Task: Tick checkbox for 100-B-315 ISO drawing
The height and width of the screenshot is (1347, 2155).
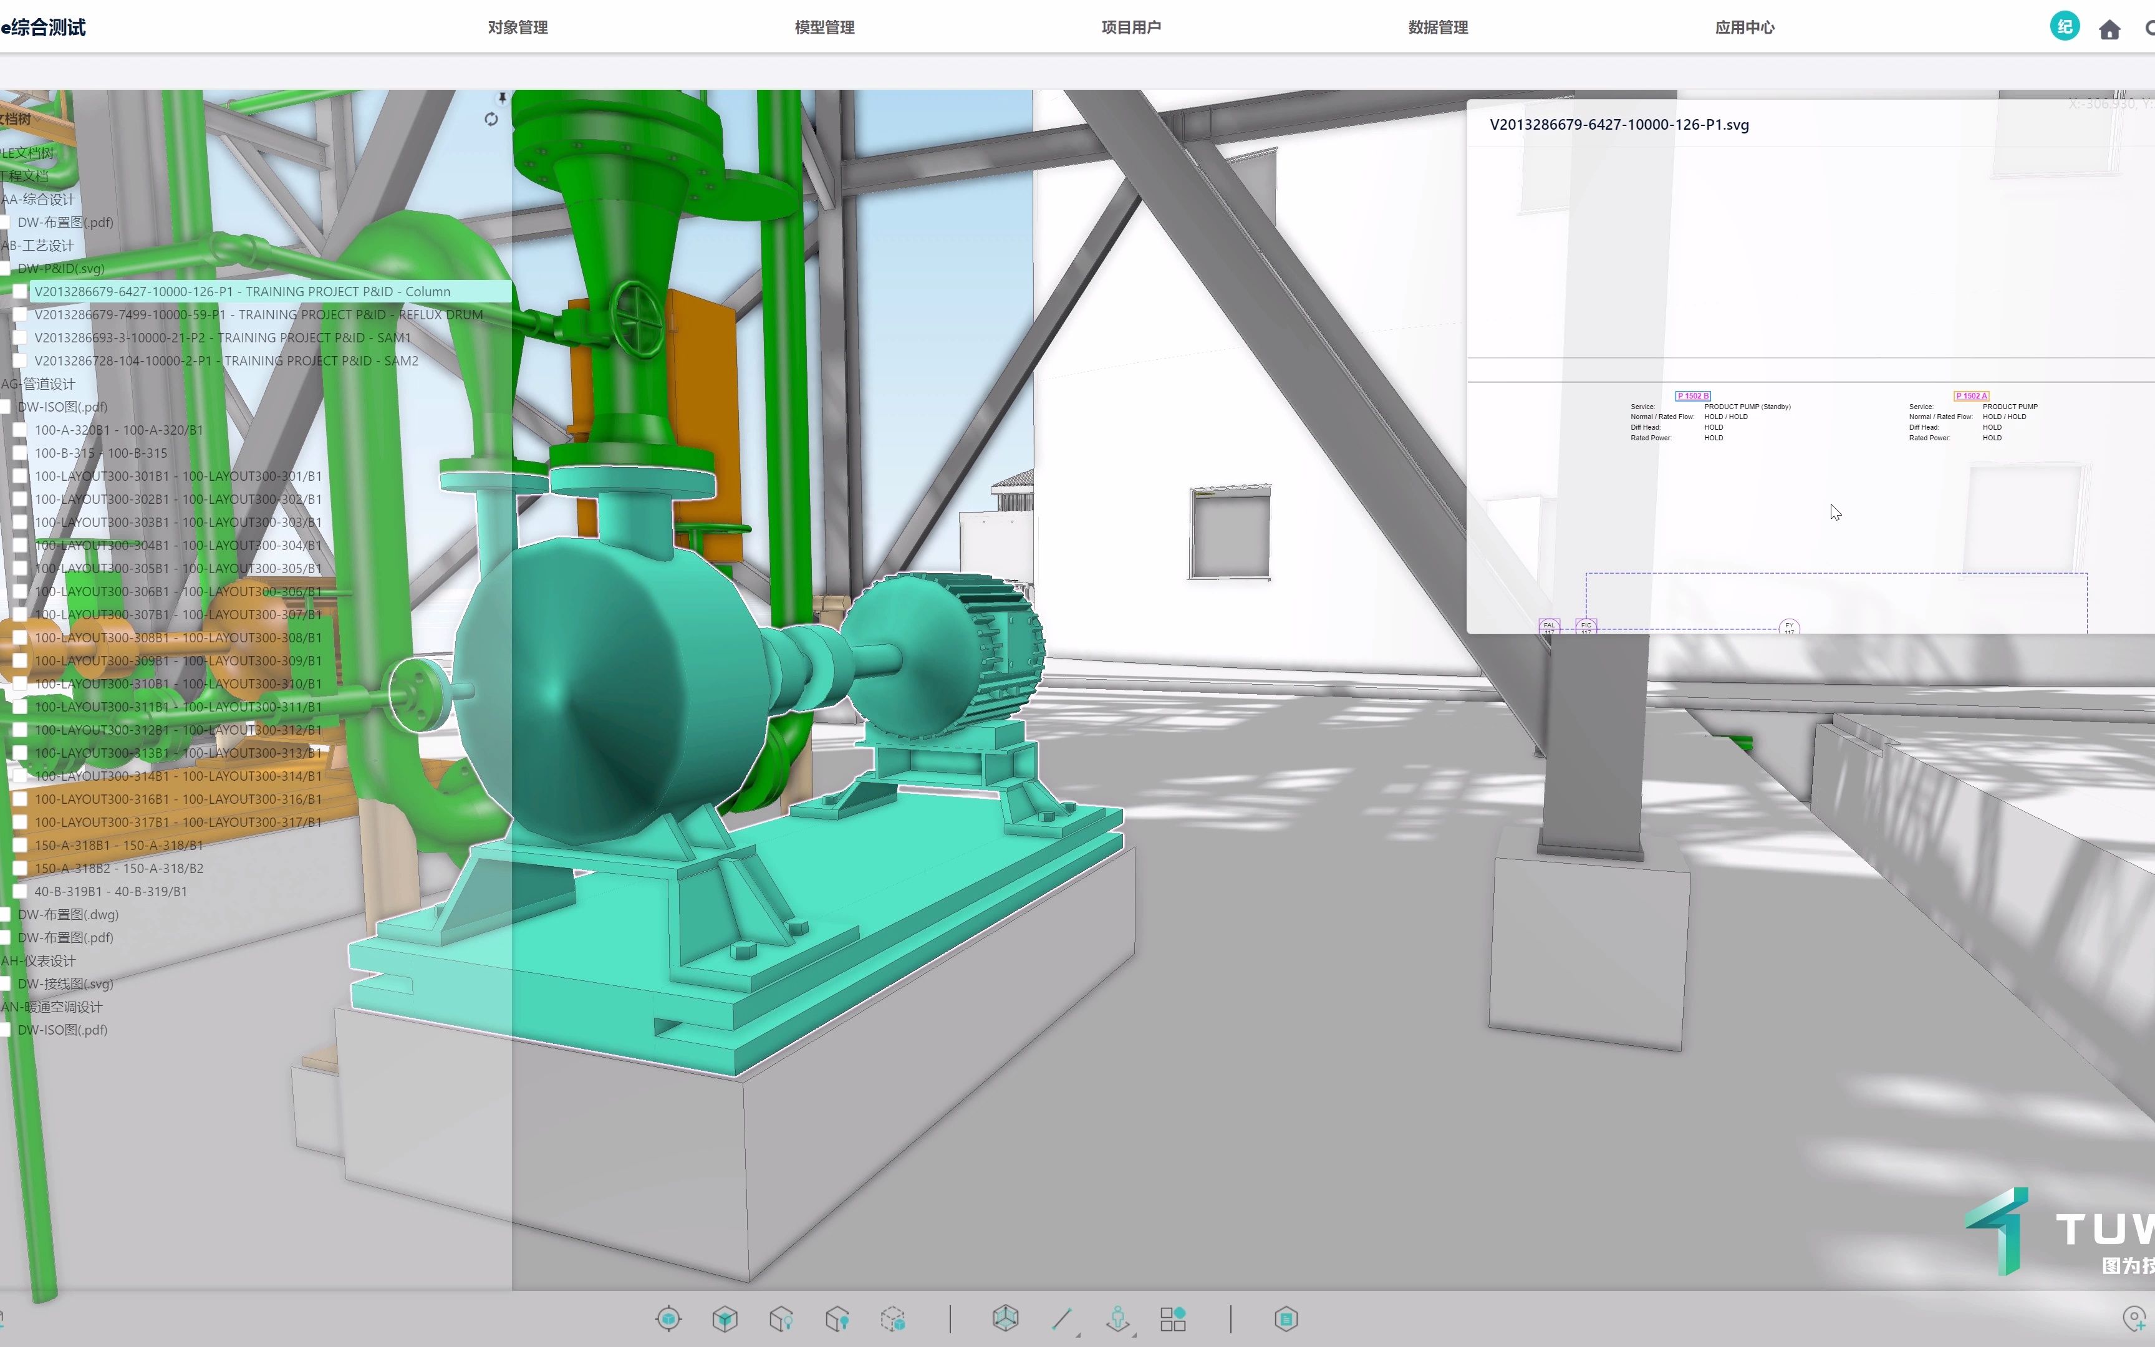Action: coord(19,453)
